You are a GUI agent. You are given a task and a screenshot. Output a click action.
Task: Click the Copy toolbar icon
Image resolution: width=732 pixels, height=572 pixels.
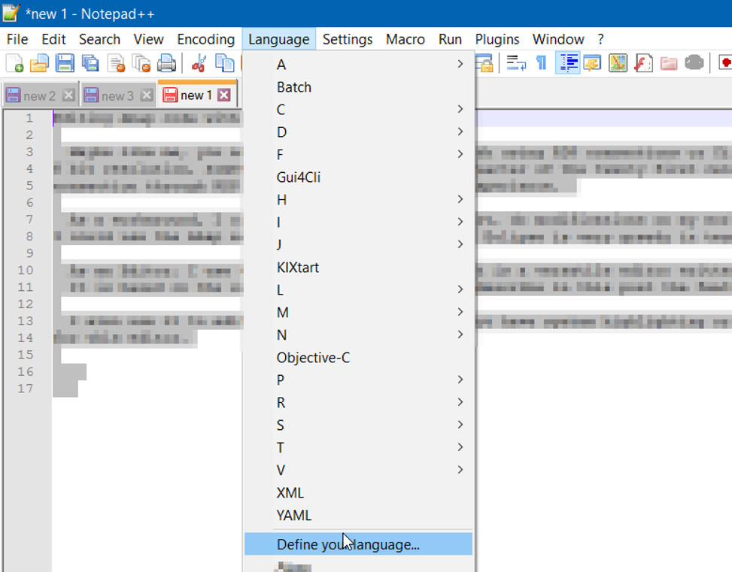[x=224, y=63]
